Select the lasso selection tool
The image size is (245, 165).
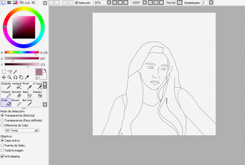pos(10,72)
